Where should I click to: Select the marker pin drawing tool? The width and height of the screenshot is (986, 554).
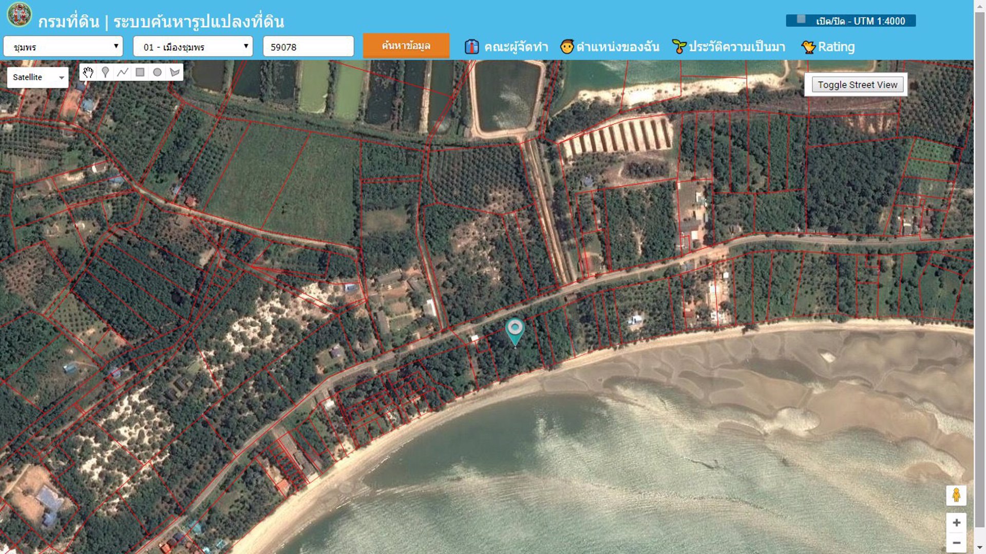point(105,72)
